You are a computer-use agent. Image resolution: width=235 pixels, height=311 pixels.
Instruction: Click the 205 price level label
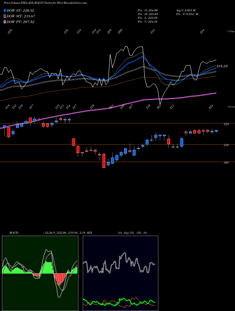pos(226,163)
